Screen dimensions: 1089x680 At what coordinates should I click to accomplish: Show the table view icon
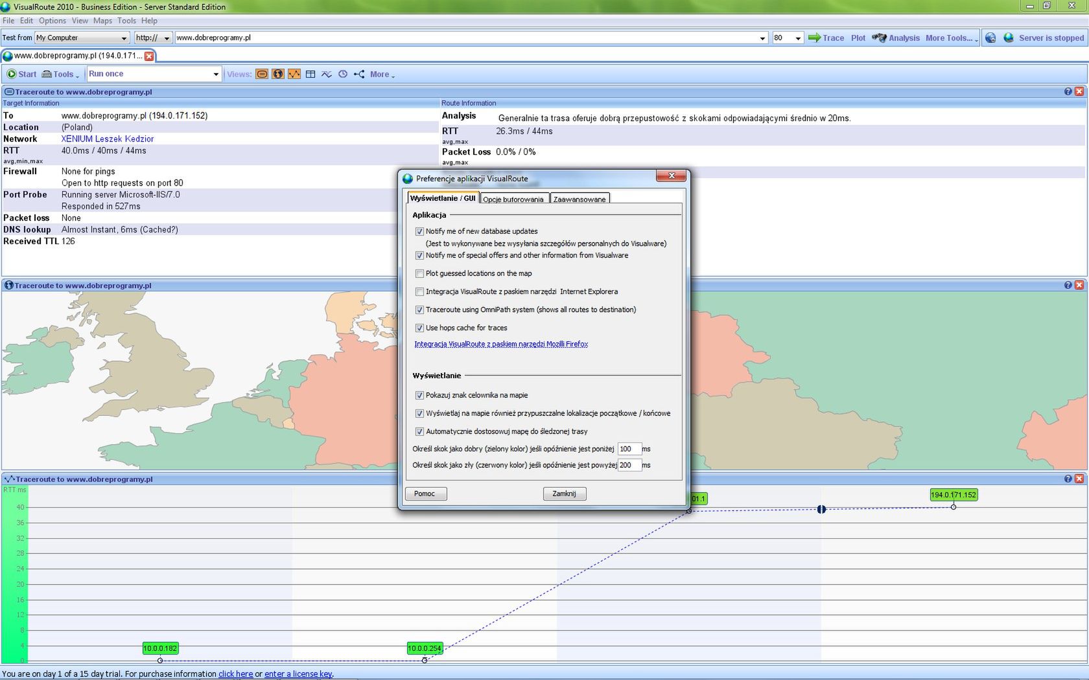(x=310, y=74)
